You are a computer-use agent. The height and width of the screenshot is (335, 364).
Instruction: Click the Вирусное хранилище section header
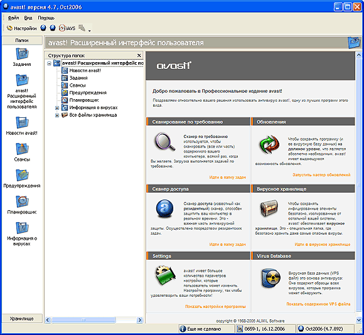coord(303,189)
